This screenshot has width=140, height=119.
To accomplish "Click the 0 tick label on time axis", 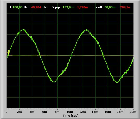I will [7, 112].
